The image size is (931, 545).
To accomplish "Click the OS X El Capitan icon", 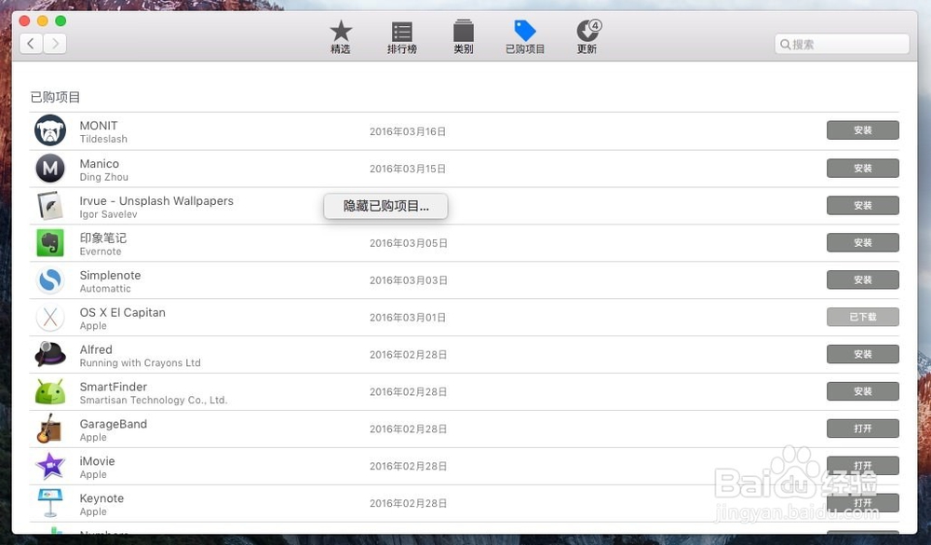I will 50,318.
